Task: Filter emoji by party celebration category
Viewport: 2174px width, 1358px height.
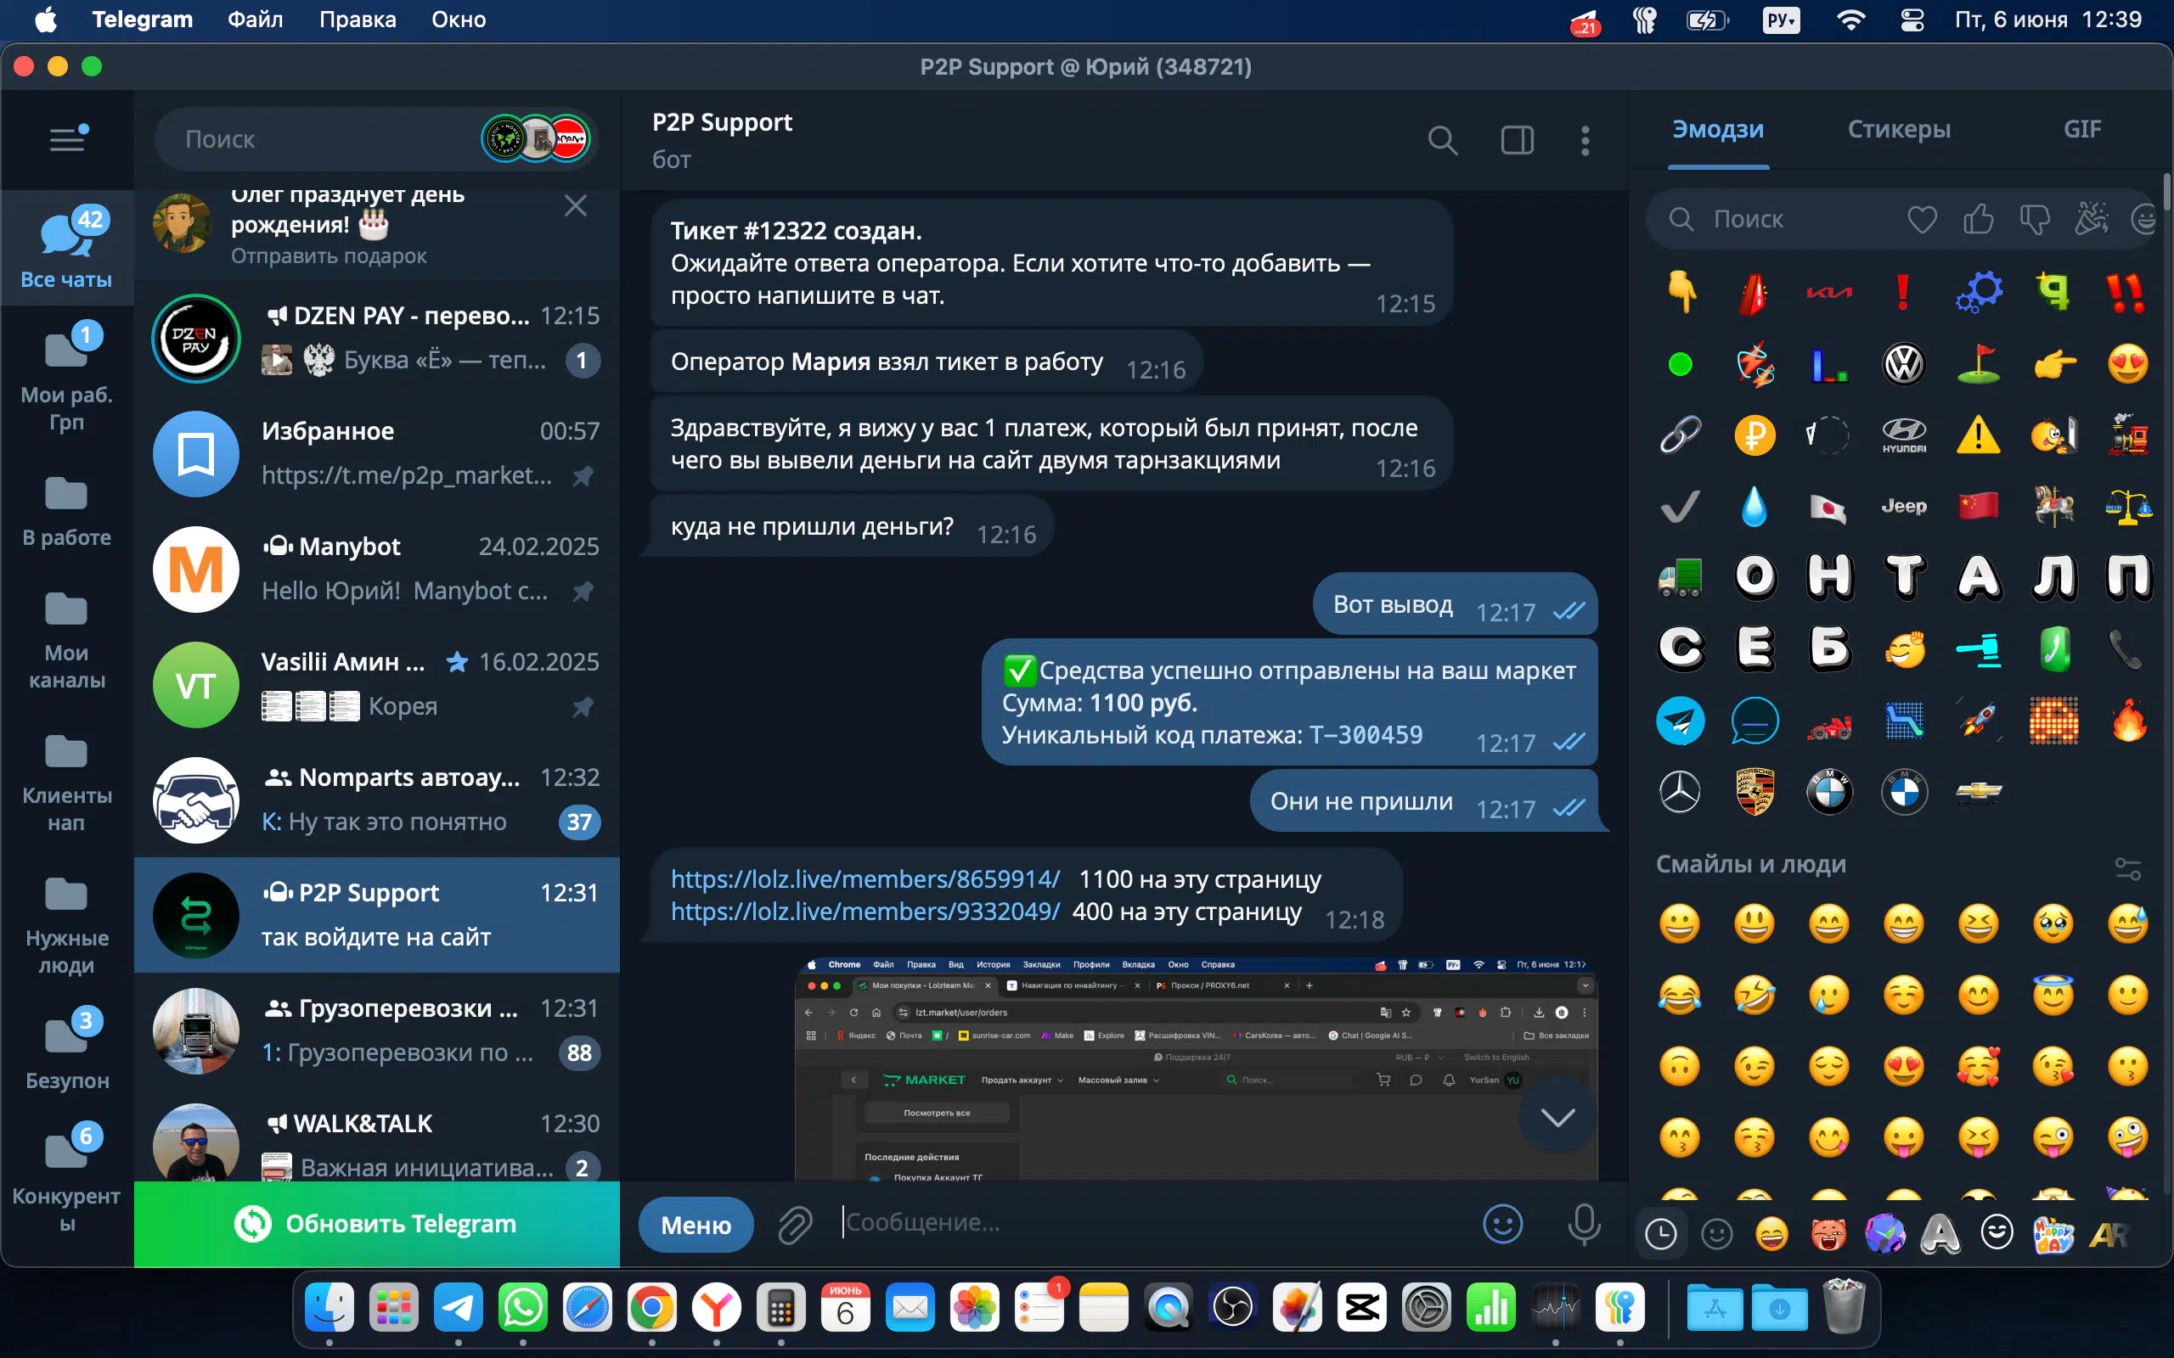Action: [x=2092, y=219]
